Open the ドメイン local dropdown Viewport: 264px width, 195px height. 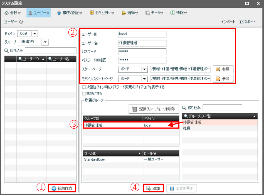click(34, 33)
